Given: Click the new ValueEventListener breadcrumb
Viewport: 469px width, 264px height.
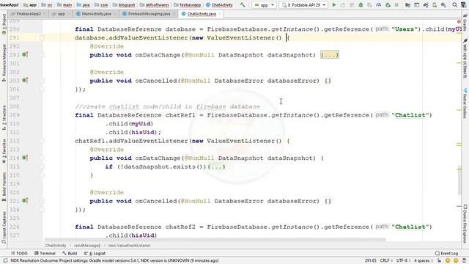Looking at the screenshot, I should (129, 246).
